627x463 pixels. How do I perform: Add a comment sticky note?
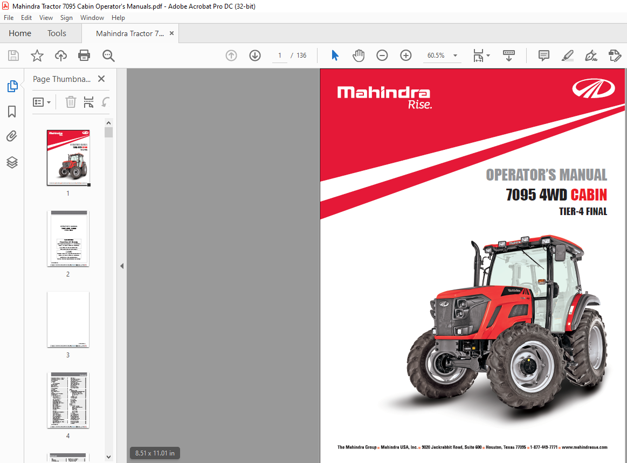coord(544,55)
